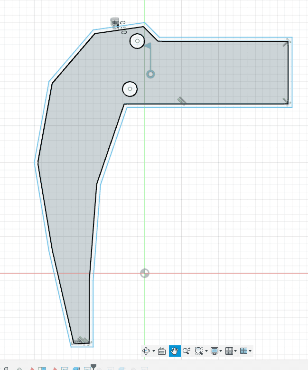Open Display Settings monitor icon
Viewport: 308px width, 370px height.
[x=215, y=351]
